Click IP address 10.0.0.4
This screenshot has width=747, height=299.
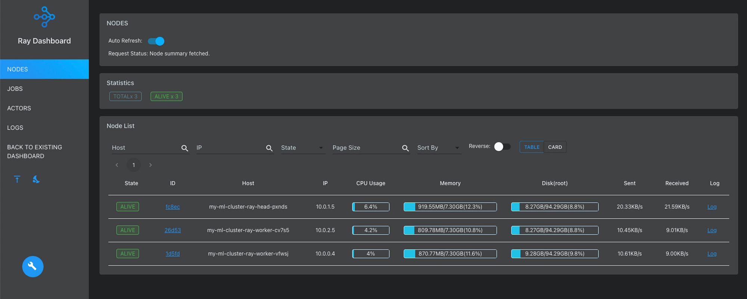click(x=325, y=254)
